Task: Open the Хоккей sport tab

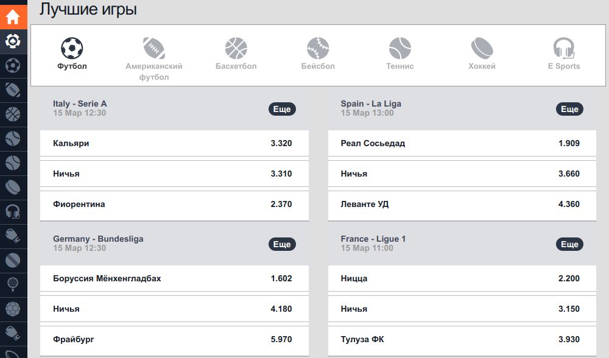Action: [482, 54]
